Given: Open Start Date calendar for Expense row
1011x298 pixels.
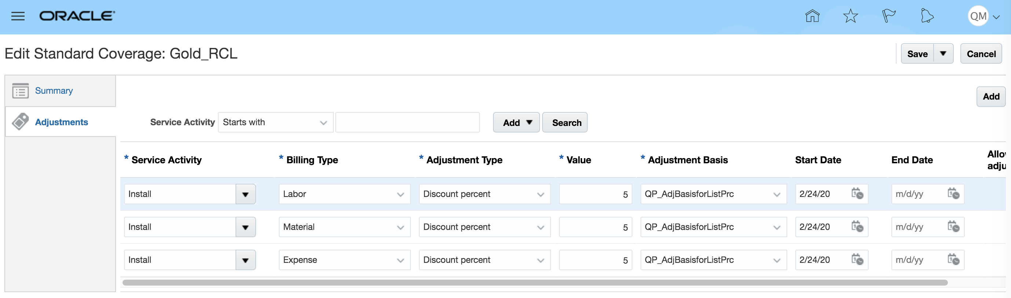Looking at the screenshot, I should [x=857, y=260].
